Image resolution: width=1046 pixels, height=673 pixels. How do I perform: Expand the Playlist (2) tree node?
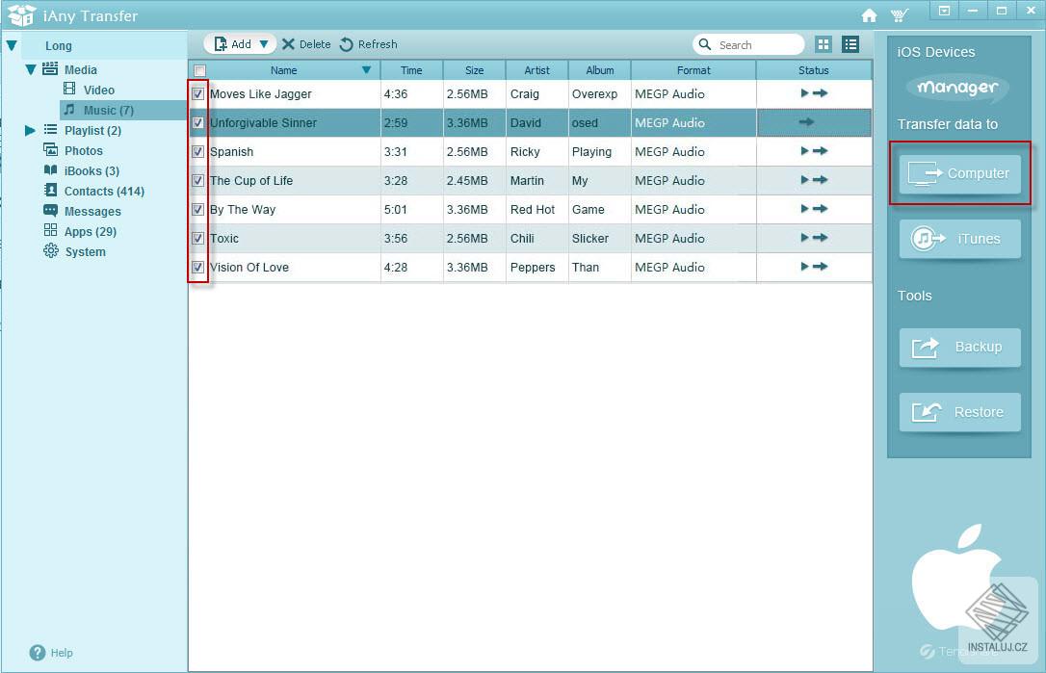click(x=30, y=130)
